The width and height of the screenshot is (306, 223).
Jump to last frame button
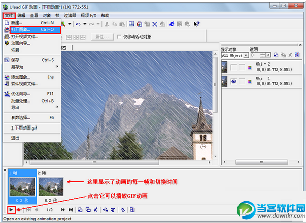pyautogui.click(x=71, y=210)
